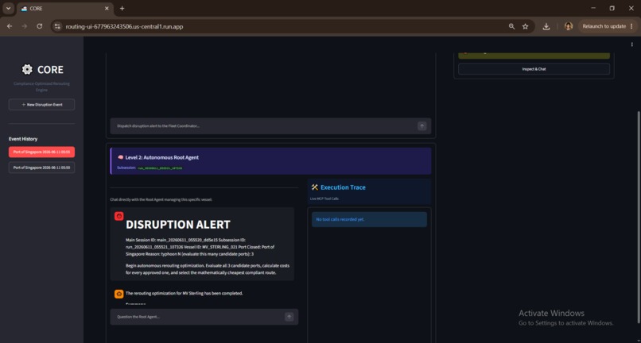Click the subsession run ID code

point(160,168)
